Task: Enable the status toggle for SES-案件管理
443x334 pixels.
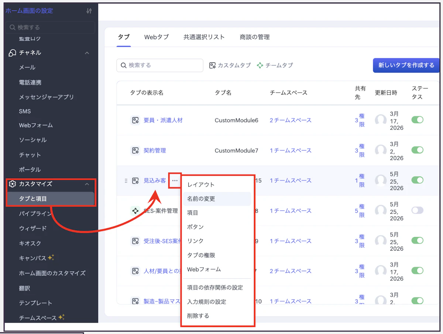Action: 418,210
